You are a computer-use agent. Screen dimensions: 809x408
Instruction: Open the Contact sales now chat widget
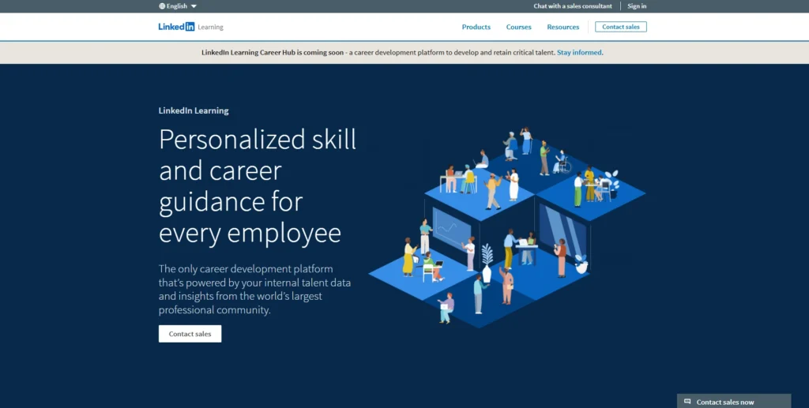734,402
